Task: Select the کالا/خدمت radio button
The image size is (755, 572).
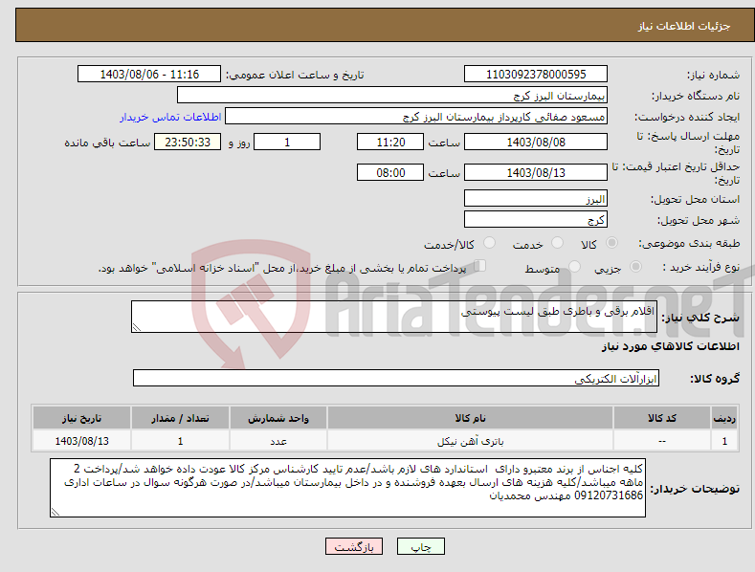Action: tap(489, 243)
